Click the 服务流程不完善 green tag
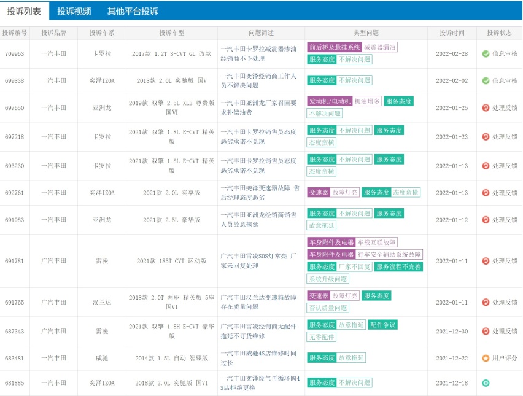 398,267
